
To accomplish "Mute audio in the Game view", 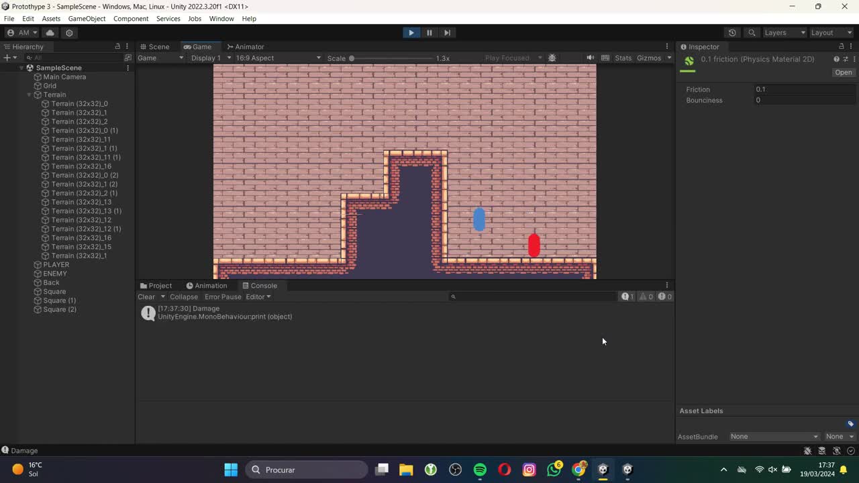I will 591,58.
